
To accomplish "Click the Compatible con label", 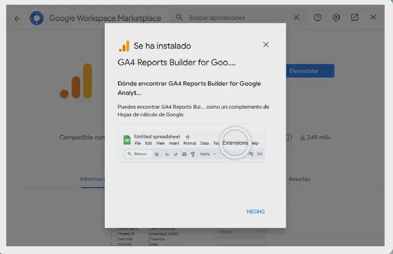I will (82, 137).
